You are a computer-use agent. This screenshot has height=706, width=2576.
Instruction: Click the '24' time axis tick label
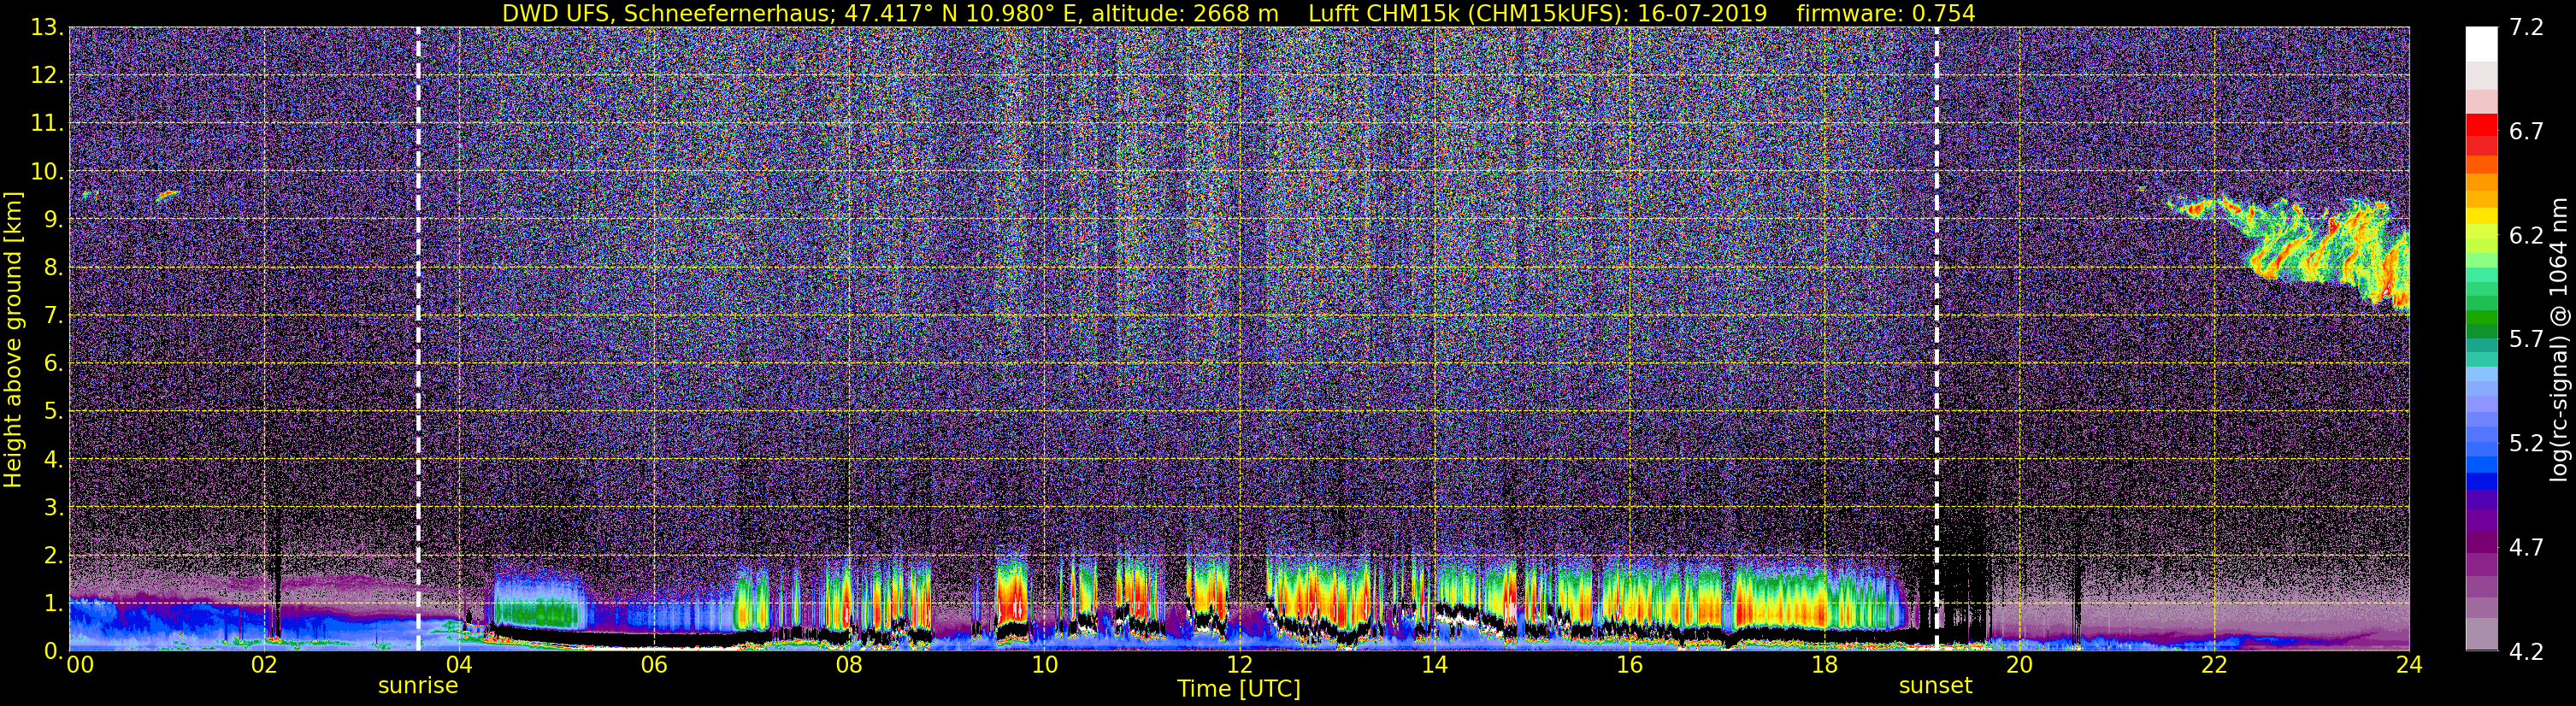(2409, 665)
